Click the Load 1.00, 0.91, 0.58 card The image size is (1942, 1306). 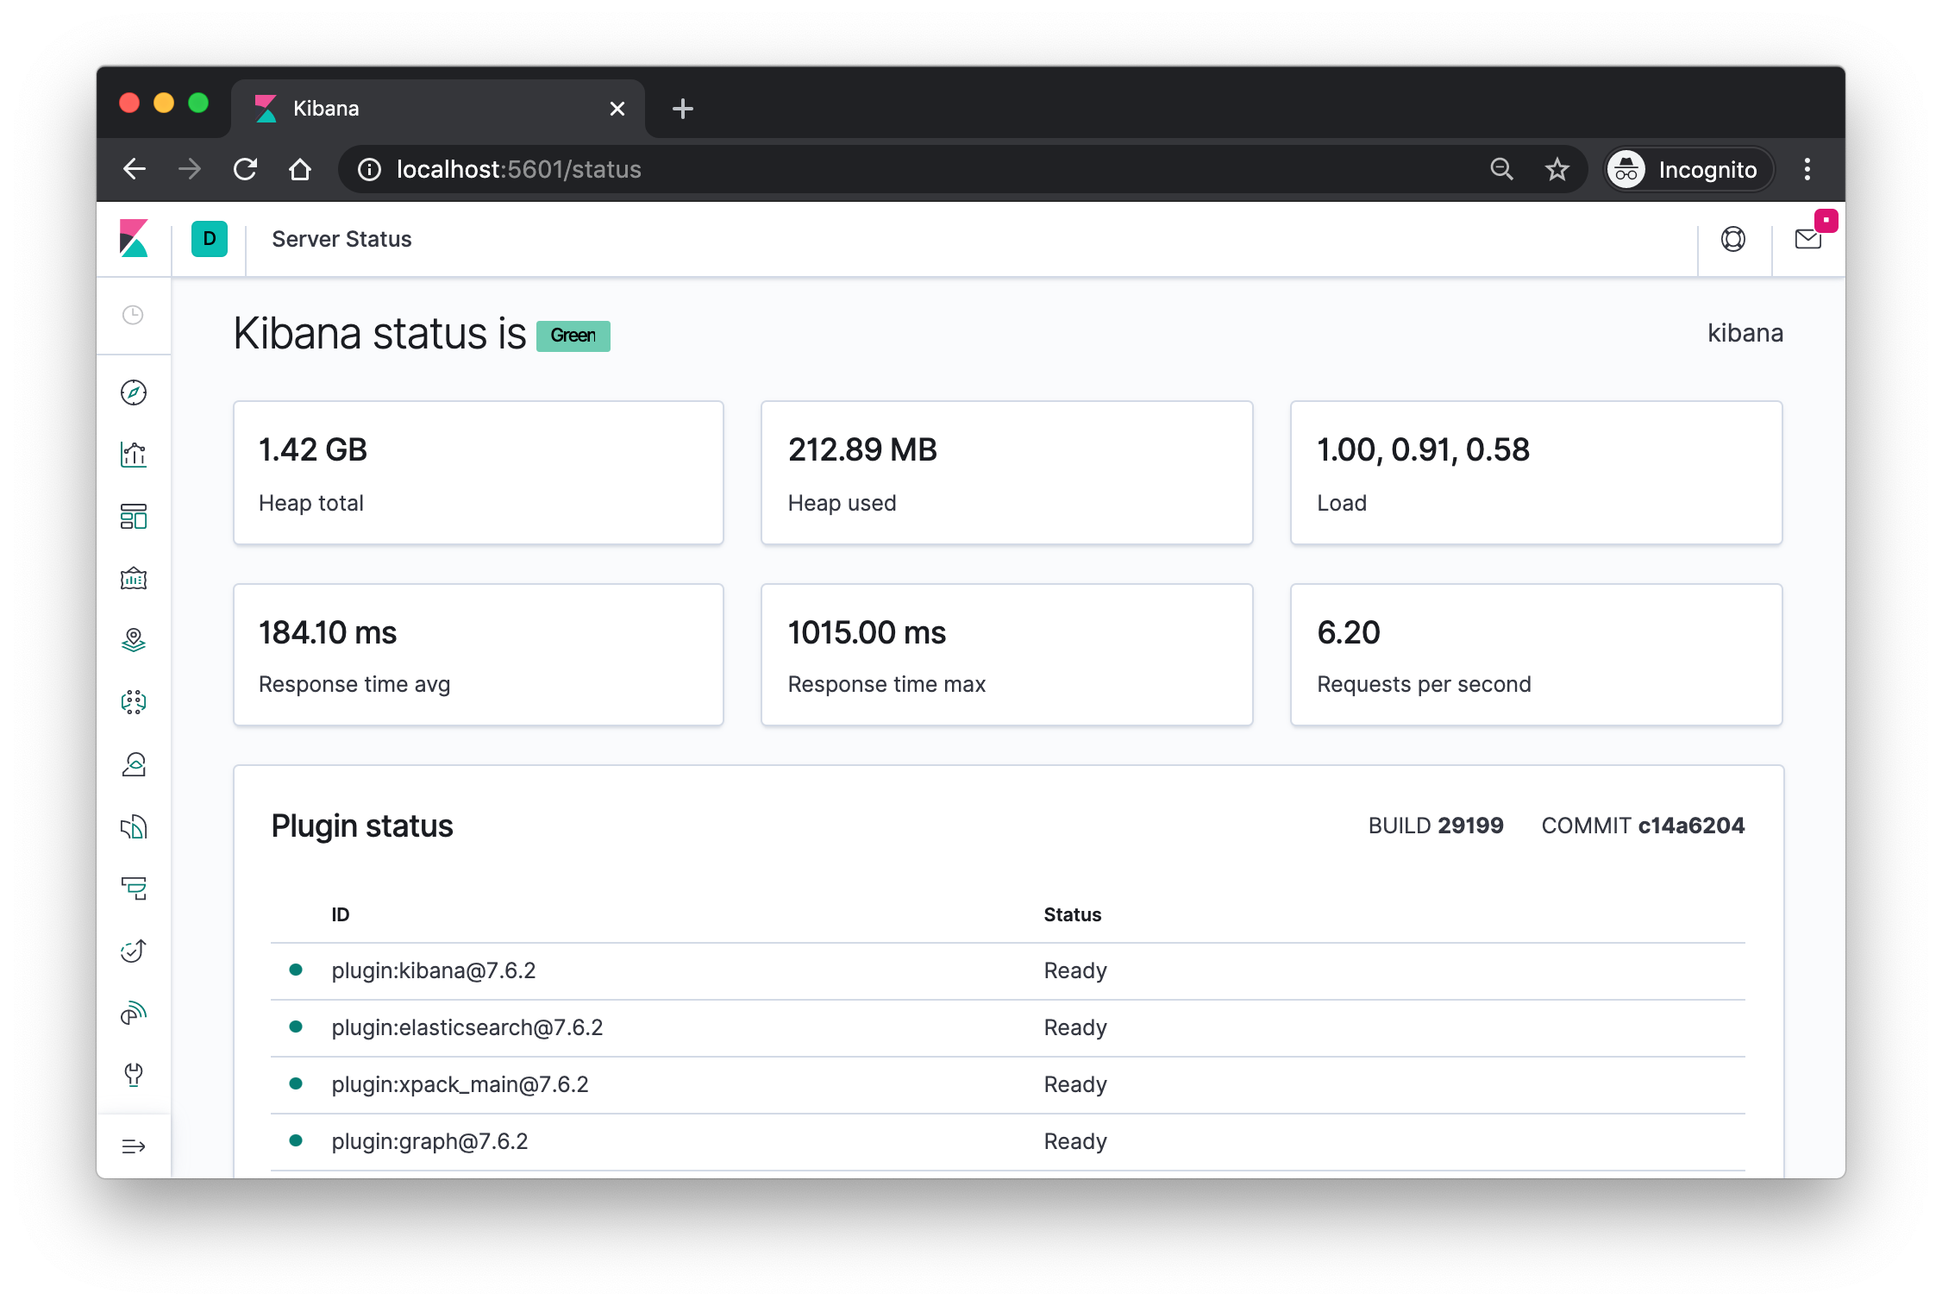(x=1537, y=473)
